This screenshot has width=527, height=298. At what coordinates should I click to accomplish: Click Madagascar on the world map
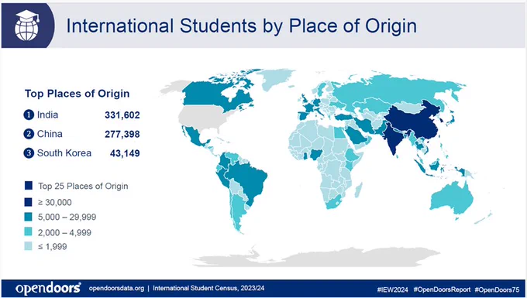pos(360,190)
